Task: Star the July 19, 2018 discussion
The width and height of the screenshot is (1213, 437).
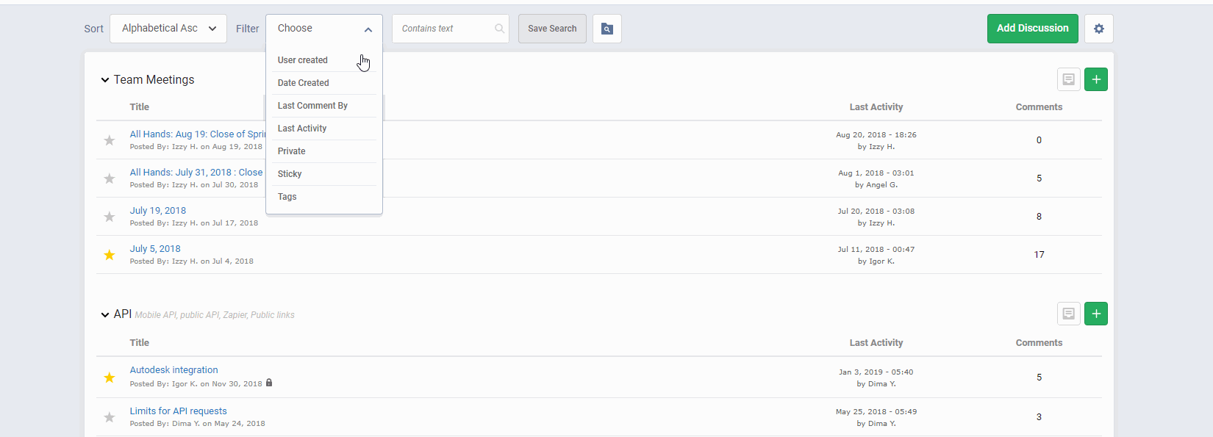Action: tap(110, 217)
